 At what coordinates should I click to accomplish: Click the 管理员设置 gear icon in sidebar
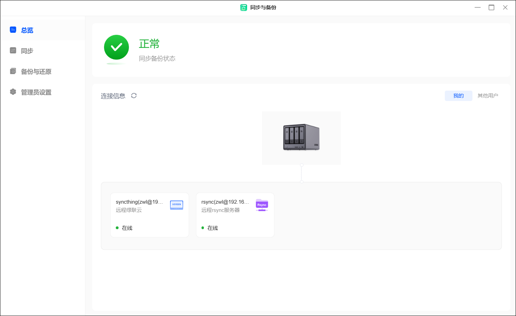pyautogui.click(x=13, y=92)
